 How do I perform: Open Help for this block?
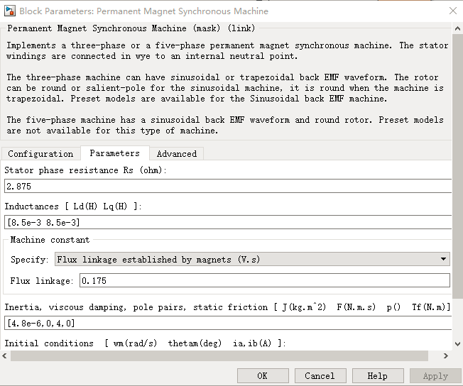378,375
